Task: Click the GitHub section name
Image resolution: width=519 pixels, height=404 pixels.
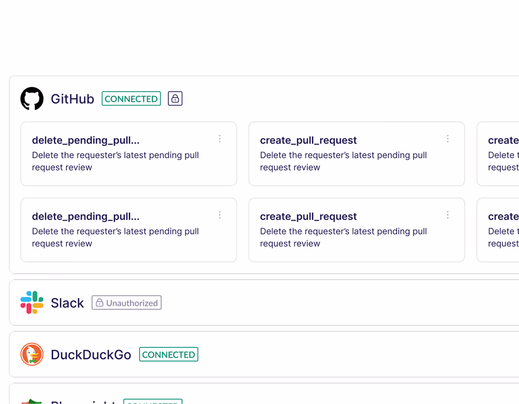Action: click(73, 99)
